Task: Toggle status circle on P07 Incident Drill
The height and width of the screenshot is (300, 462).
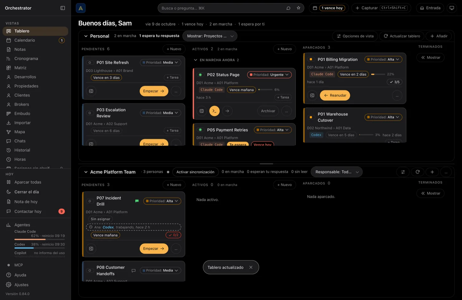Action: tap(90, 201)
